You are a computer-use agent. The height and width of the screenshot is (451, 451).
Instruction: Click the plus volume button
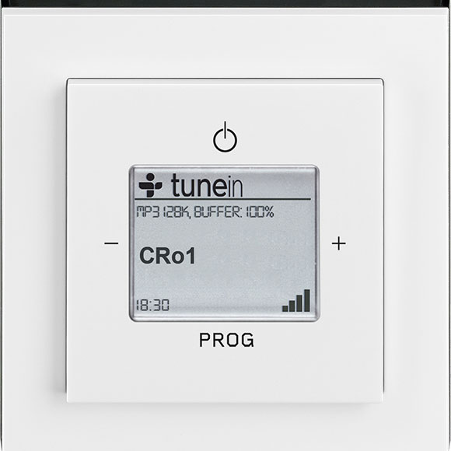339,243
